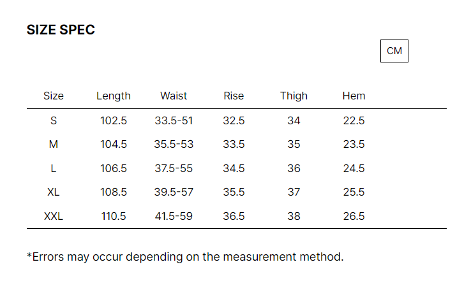This screenshot has width=471, height=297.
Task: Click the measurement errors disclaimer note
Action: [185, 257]
